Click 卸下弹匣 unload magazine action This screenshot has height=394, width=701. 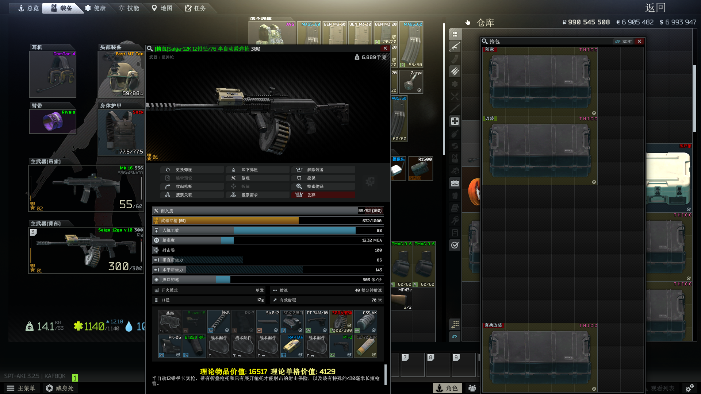[258, 170]
